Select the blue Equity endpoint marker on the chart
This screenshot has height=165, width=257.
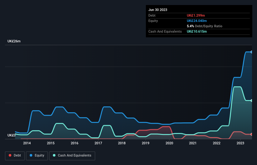[x=252, y=52]
